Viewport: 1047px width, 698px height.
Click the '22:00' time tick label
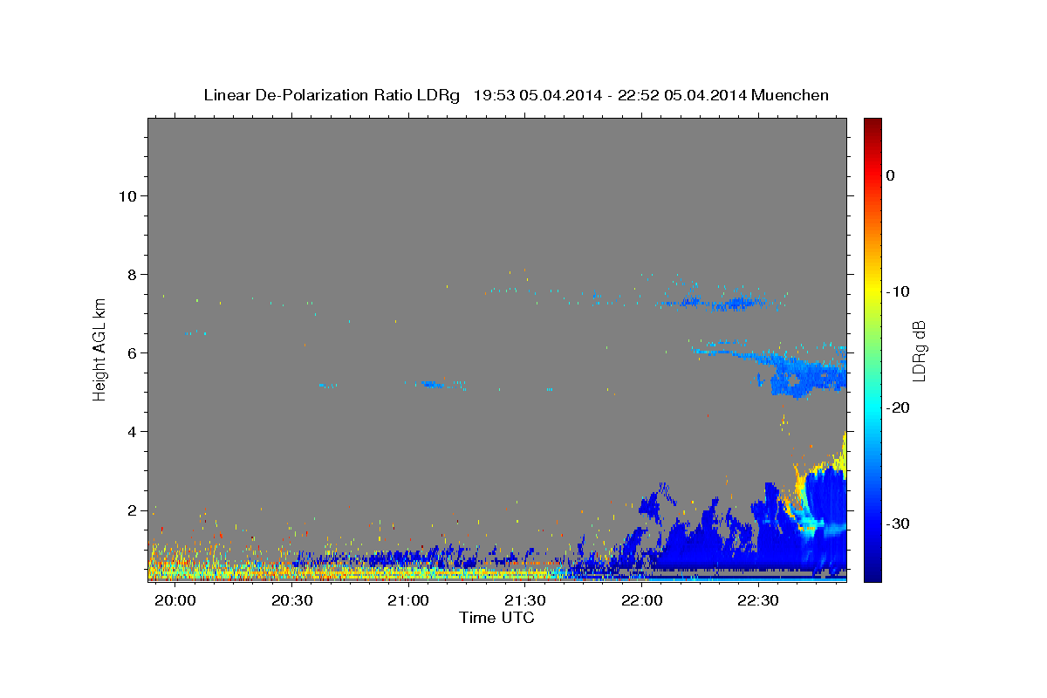click(x=641, y=601)
